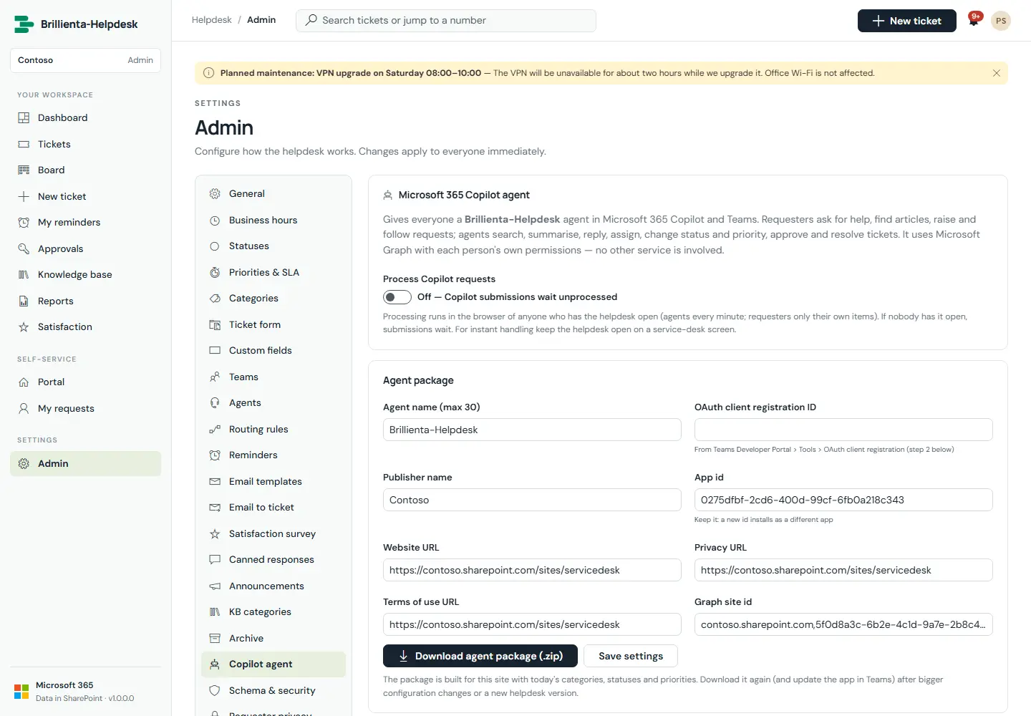Click the Email to ticket icon
The width and height of the screenshot is (1031, 716).
click(215, 508)
